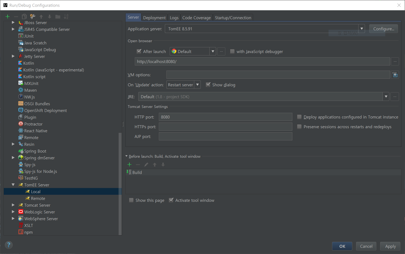This screenshot has height=254, width=405.
Task: Edit the before launch task with the pencil icon
Action: coord(146,164)
